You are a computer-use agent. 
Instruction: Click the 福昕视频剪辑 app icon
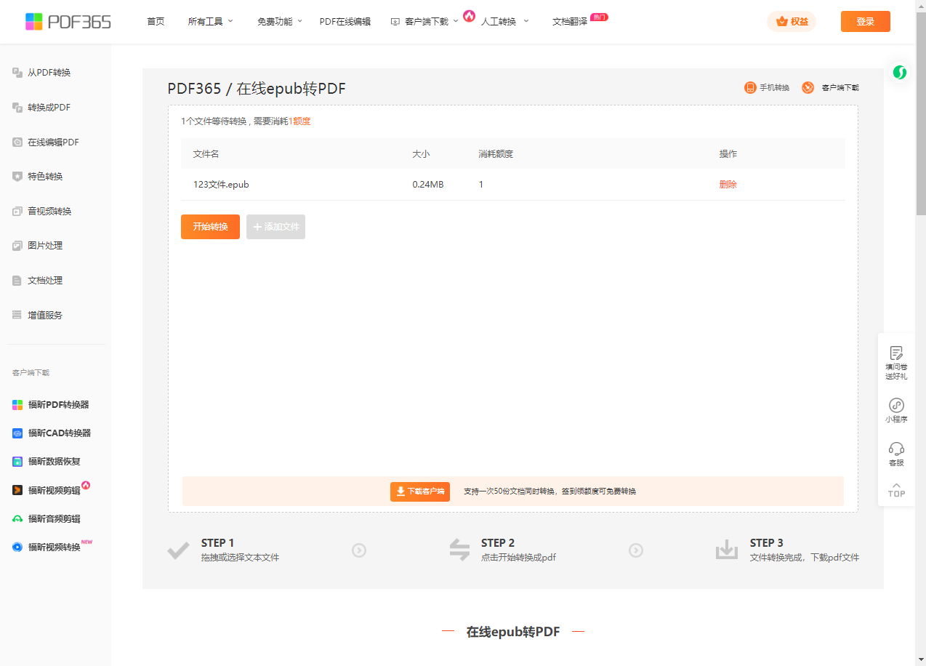[x=17, y=491]
